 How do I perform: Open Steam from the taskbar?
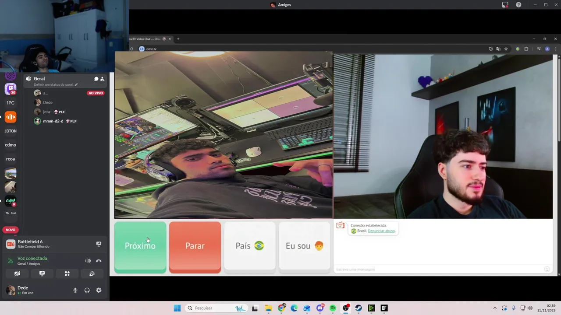[359, 308]
